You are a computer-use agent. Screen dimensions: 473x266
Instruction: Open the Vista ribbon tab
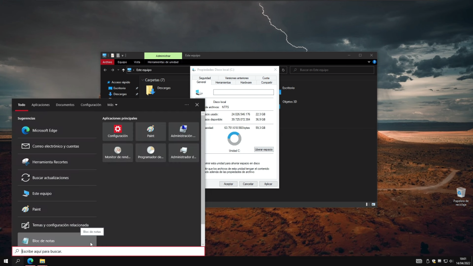pos(137,62)
